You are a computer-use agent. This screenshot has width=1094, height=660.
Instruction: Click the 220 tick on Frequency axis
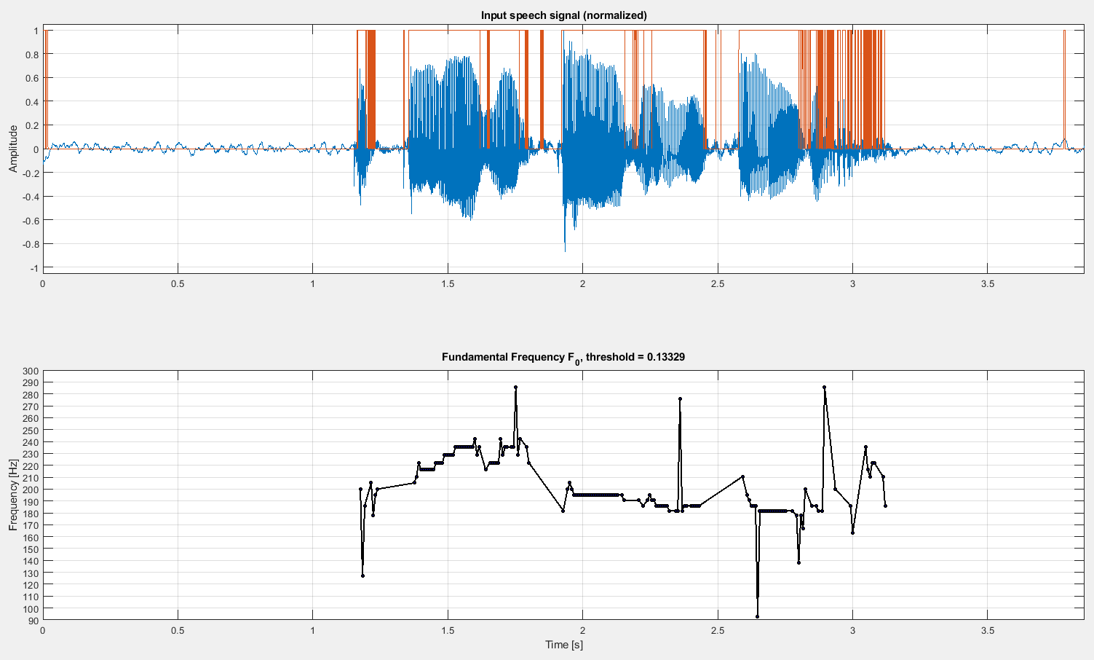point(31,465)
